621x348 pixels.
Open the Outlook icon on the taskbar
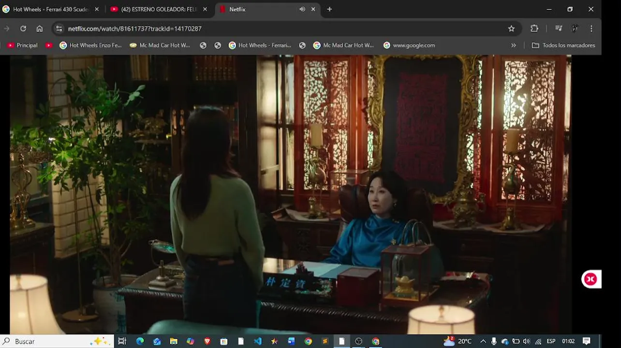coord(157,341)
